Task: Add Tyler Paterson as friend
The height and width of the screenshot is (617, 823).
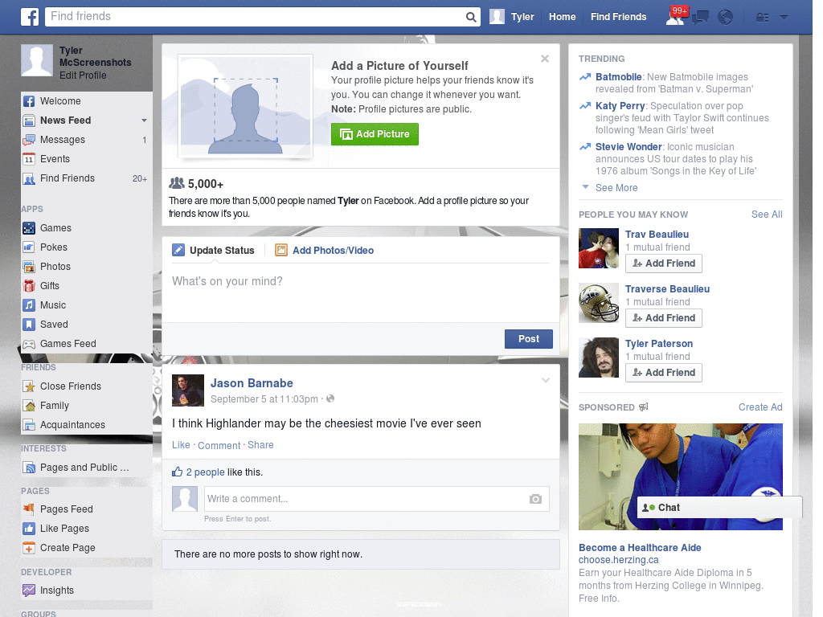Action: 663,373
